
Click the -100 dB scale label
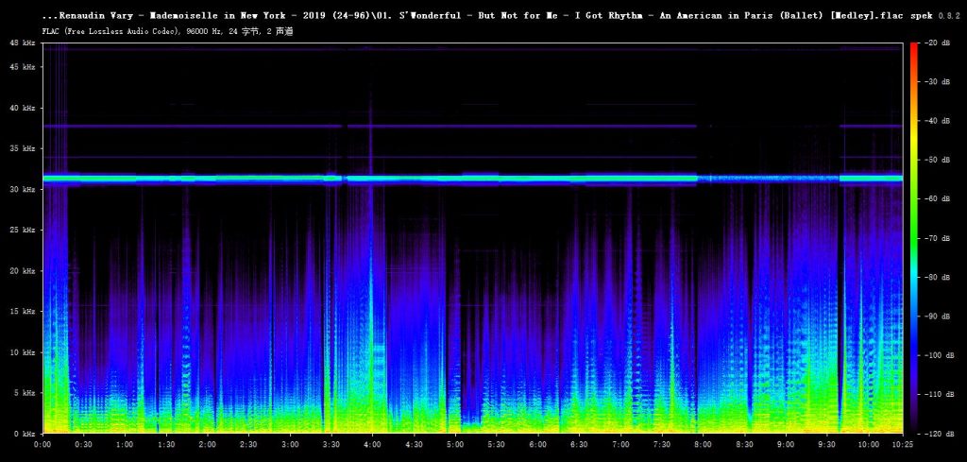tap(939, 355)
